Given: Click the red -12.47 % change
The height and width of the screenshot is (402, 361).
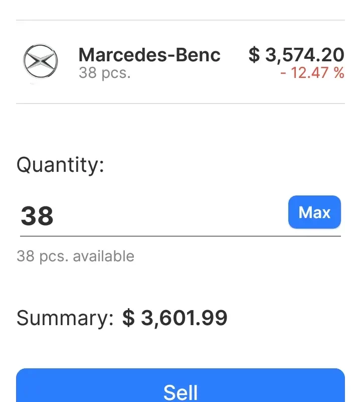Looking at the screenshot, I should [312, 73].
